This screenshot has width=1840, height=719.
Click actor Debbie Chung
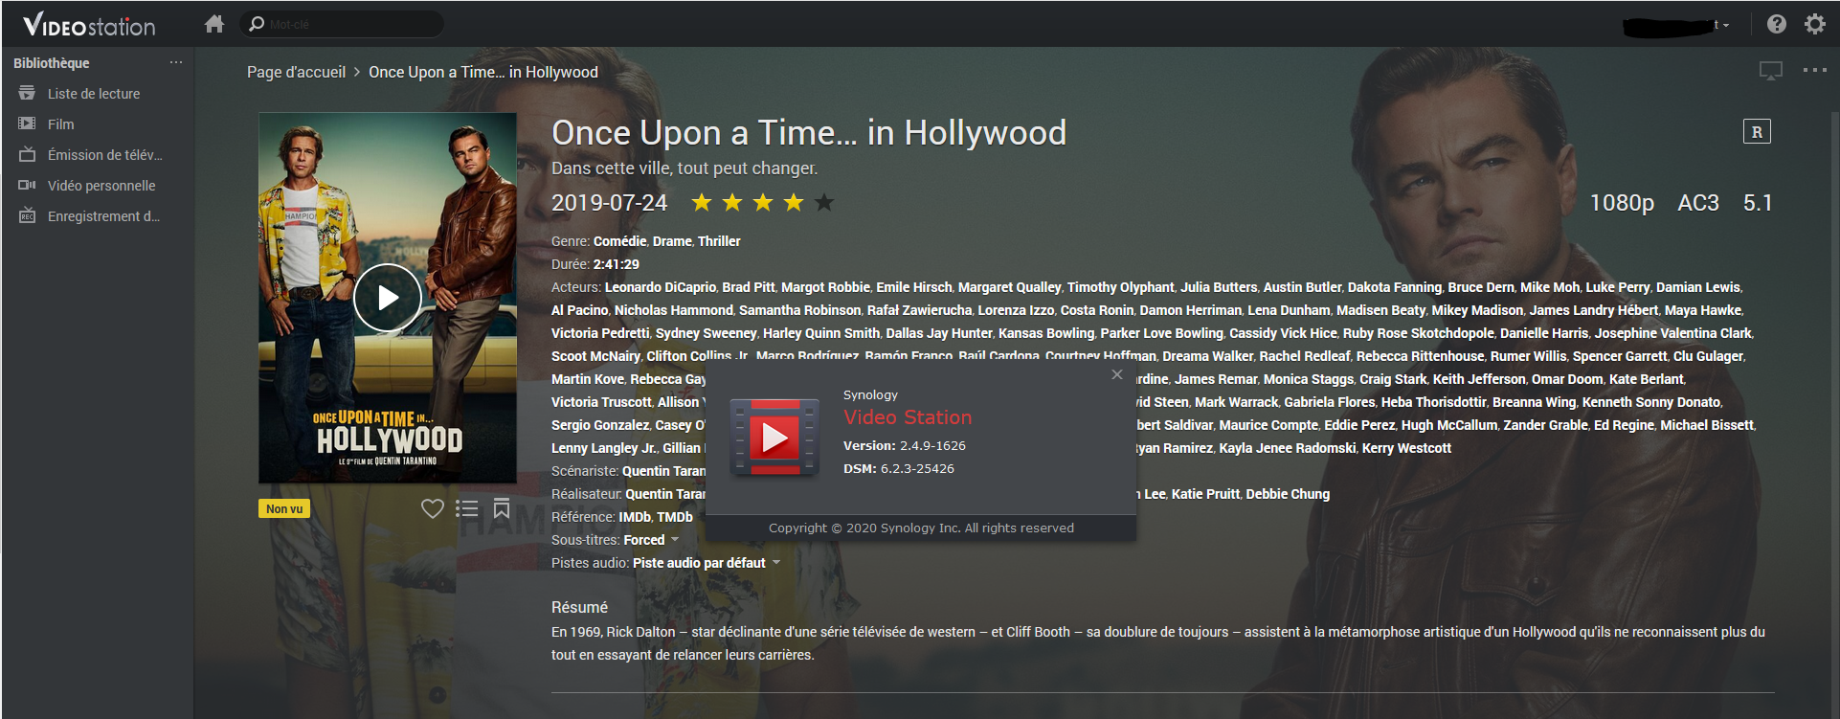tap(1288, 494)
